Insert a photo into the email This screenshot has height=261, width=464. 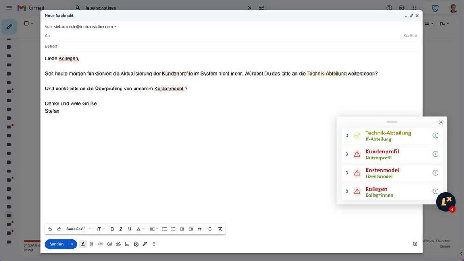click(x=127, y=244)
